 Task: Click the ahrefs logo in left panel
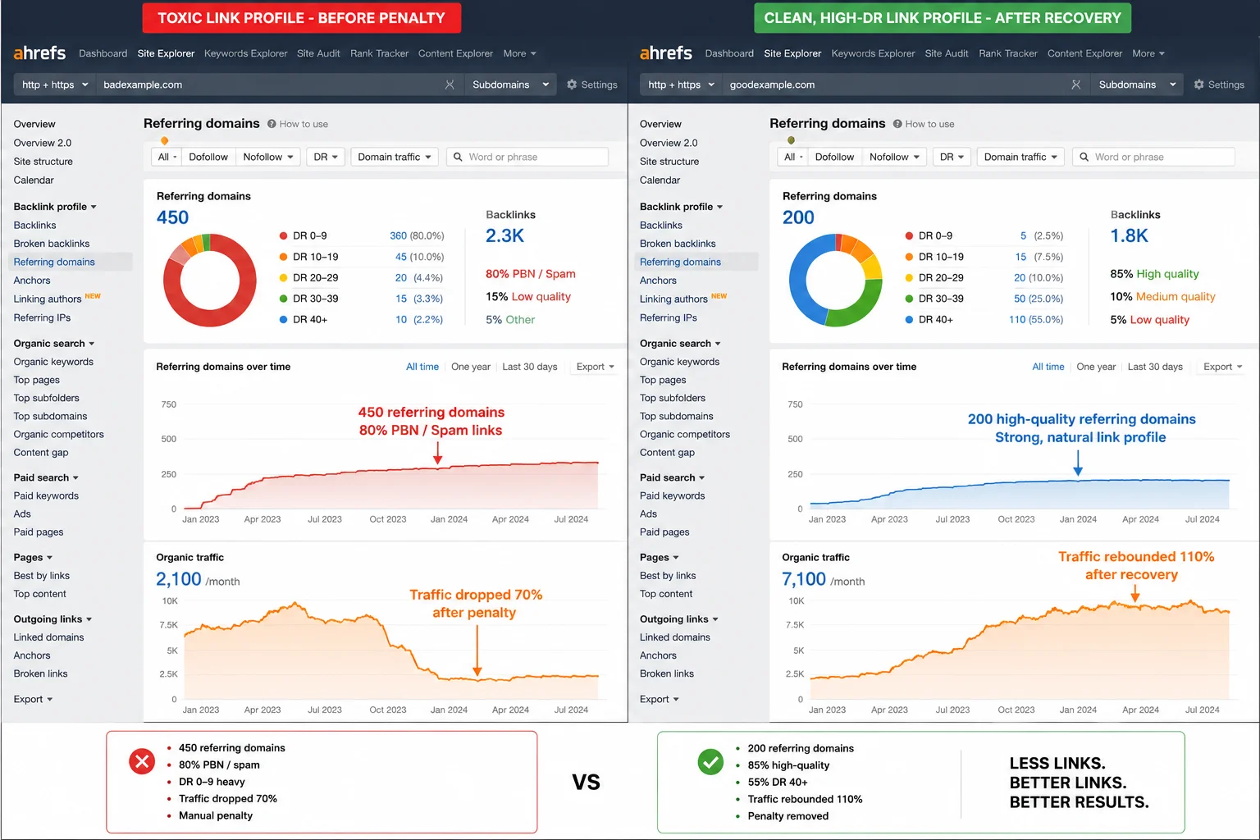[x=39, y=53]
